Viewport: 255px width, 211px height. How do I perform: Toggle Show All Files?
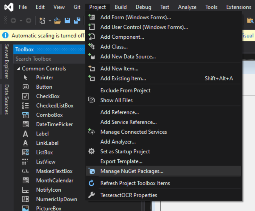pyautogui.click(x=163, y=100)
